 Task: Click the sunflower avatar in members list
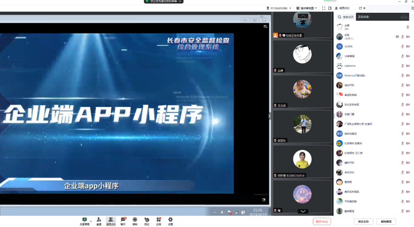(x=339, y=143)
